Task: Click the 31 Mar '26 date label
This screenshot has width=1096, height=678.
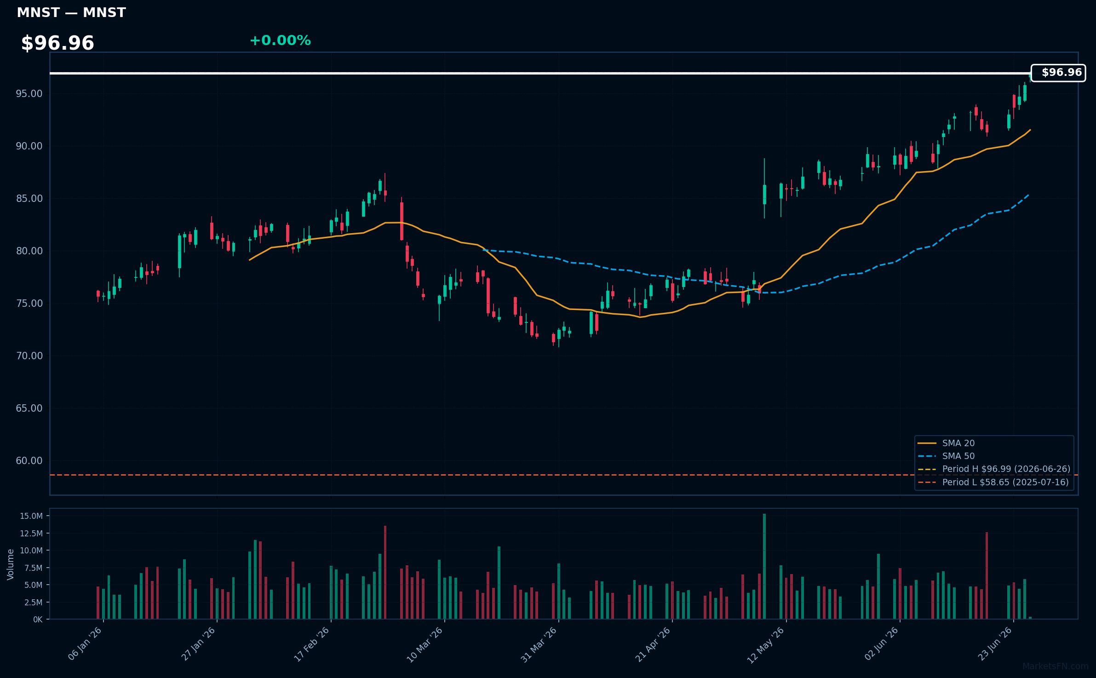Action: tap(539, 644)
